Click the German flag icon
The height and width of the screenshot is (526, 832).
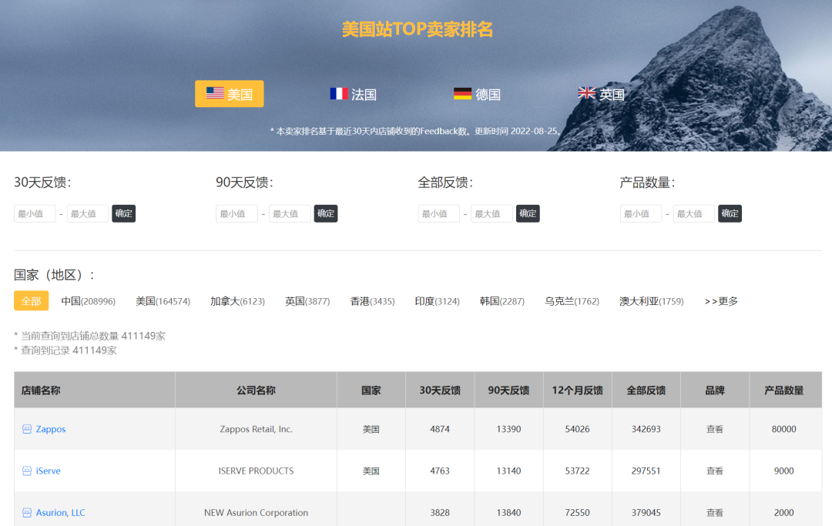463,93
